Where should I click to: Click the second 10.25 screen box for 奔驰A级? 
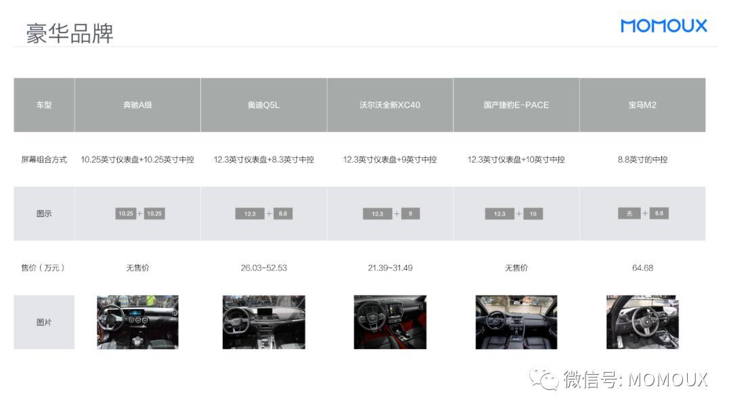pyautogui.click(x=154, y=213)
